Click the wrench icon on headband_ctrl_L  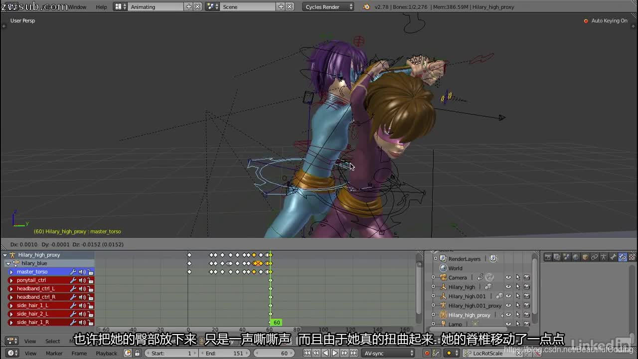tap(73, 289)
